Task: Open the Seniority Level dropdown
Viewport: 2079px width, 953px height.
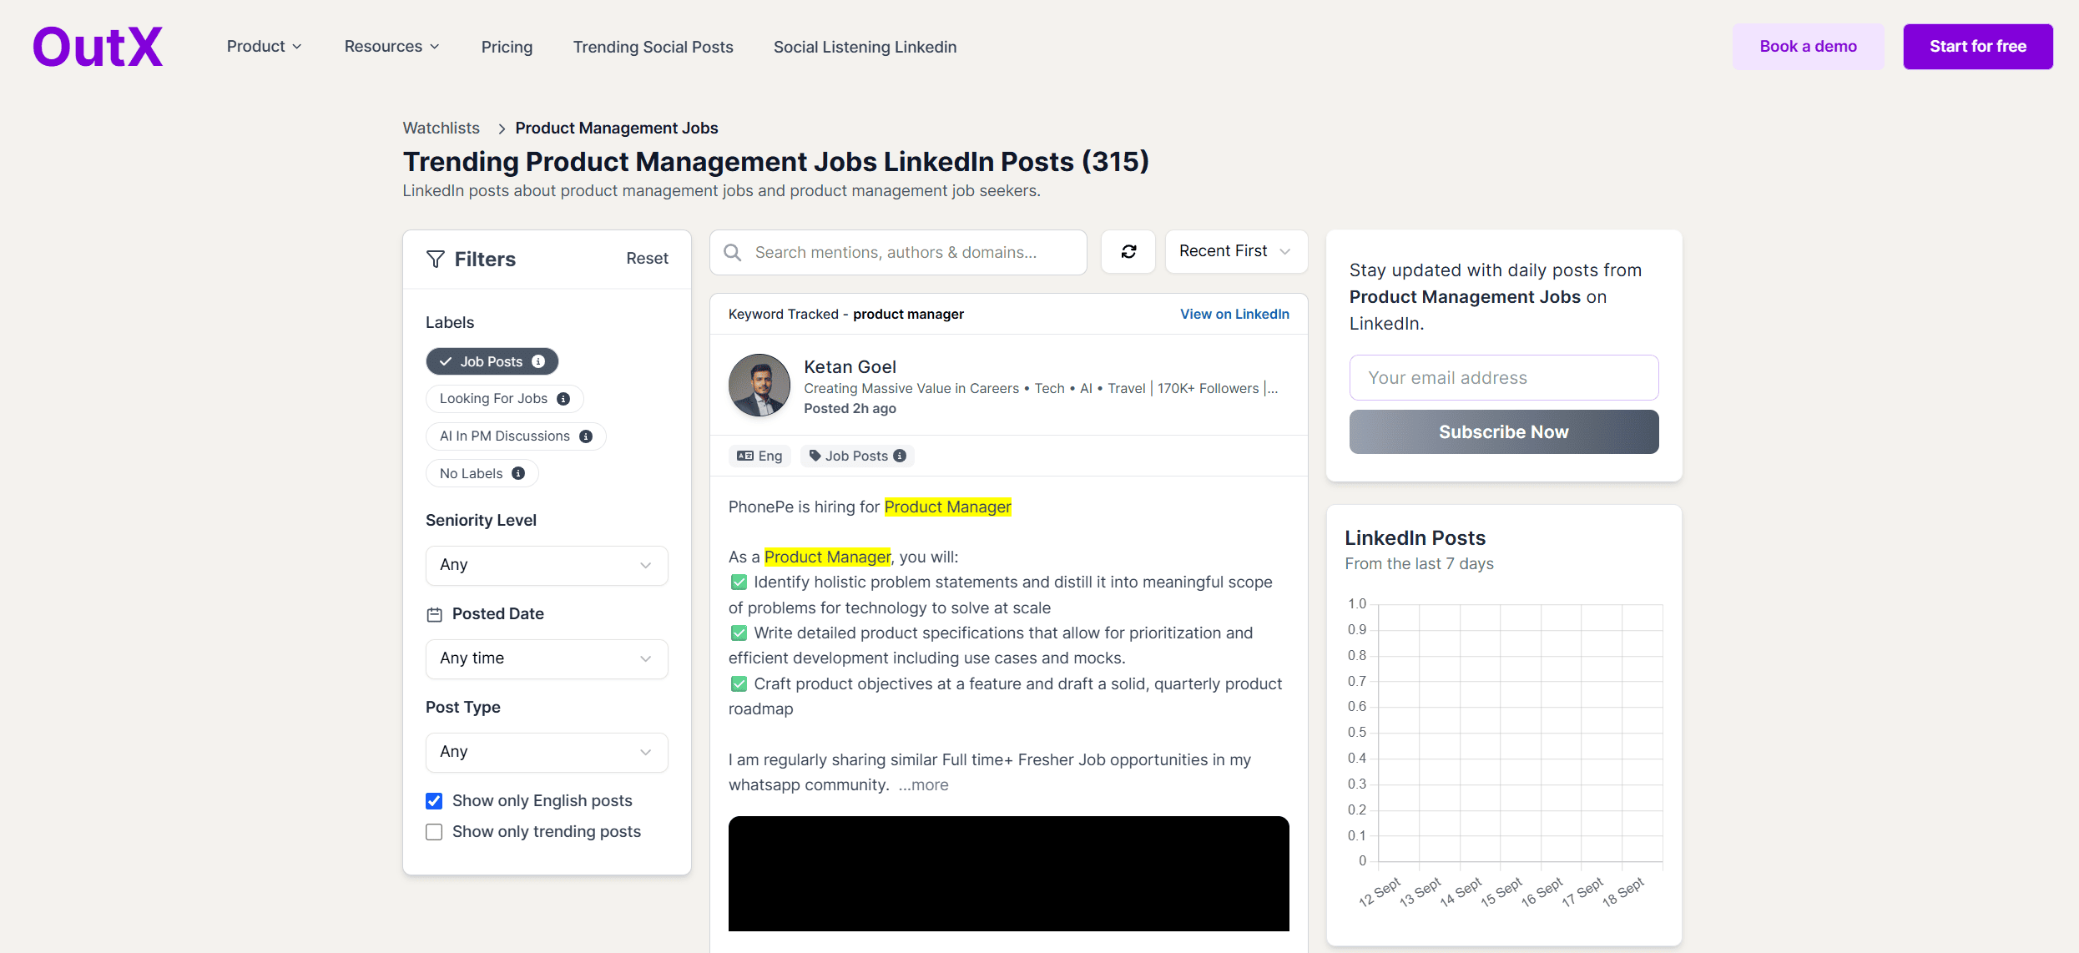Action: [547, 565]
